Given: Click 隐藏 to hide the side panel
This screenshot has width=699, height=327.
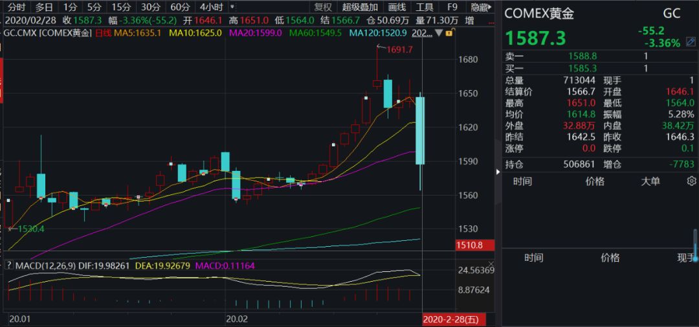Looking at the screenshot, I should click(481, 7).
